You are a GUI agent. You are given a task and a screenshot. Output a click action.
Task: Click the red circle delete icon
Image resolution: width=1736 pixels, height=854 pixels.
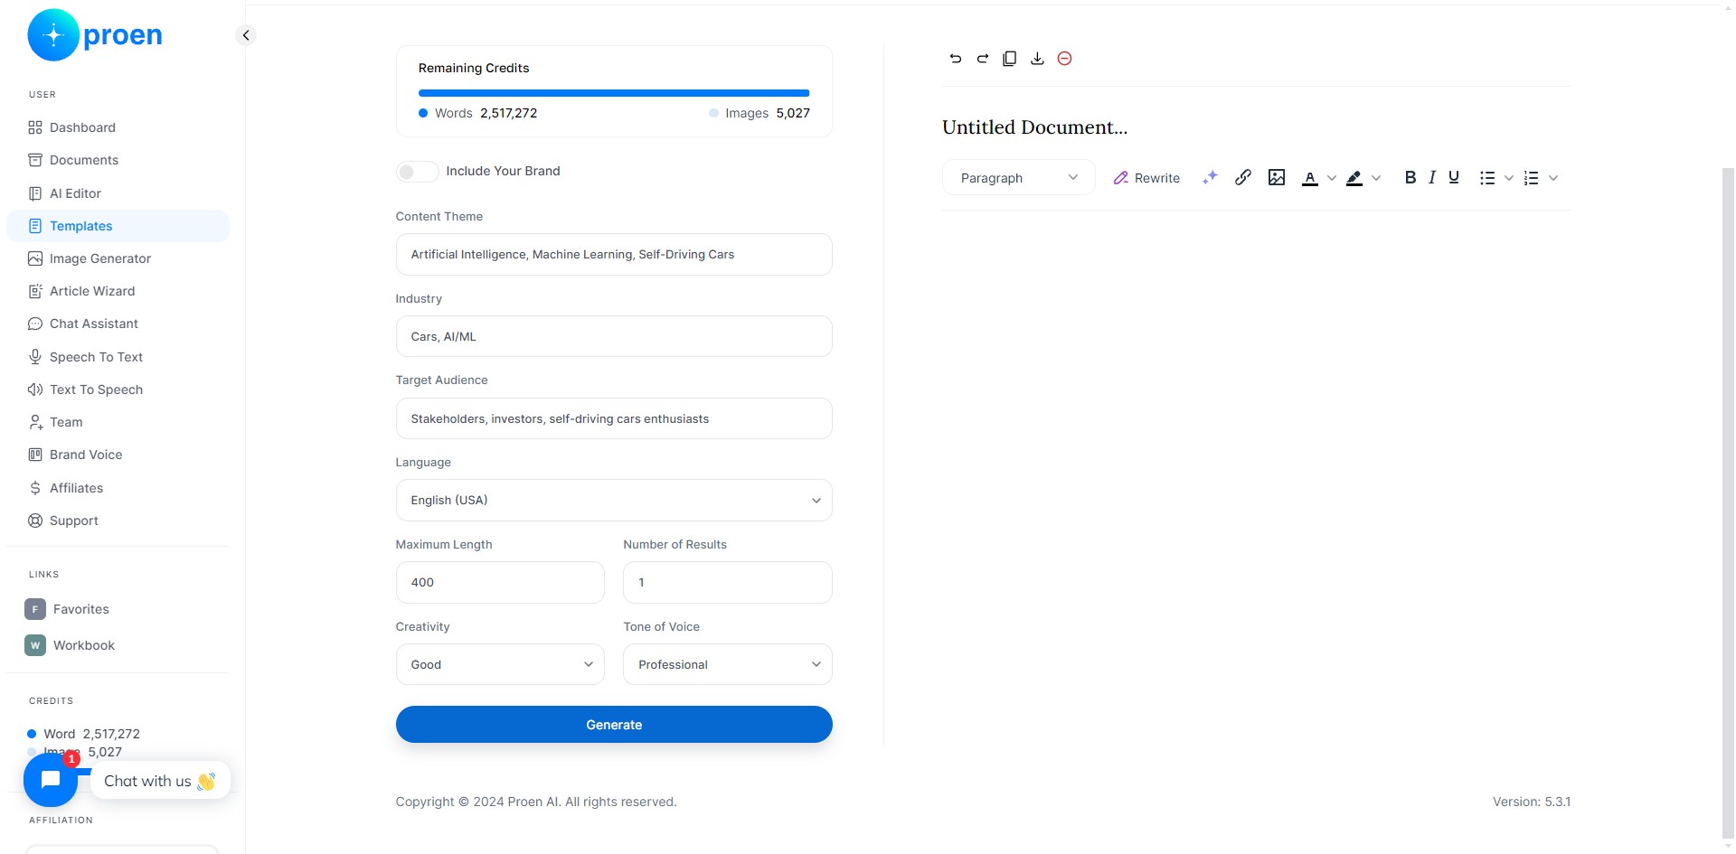tap(1065, 59)
